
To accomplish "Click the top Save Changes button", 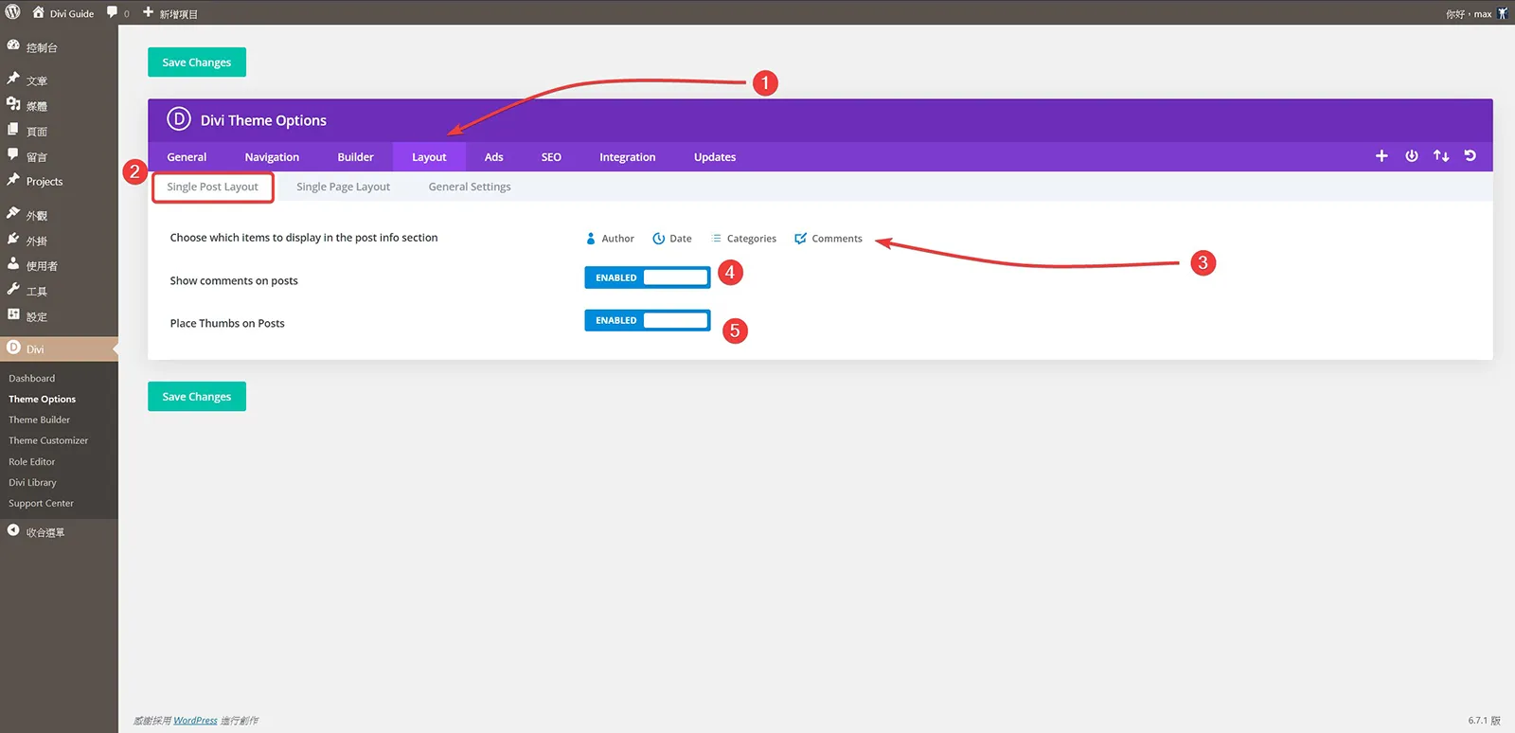I will (197, 63).
